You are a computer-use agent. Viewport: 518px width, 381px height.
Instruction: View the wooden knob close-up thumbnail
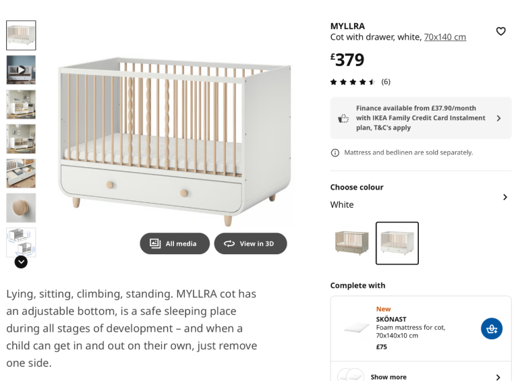(21, 208)
